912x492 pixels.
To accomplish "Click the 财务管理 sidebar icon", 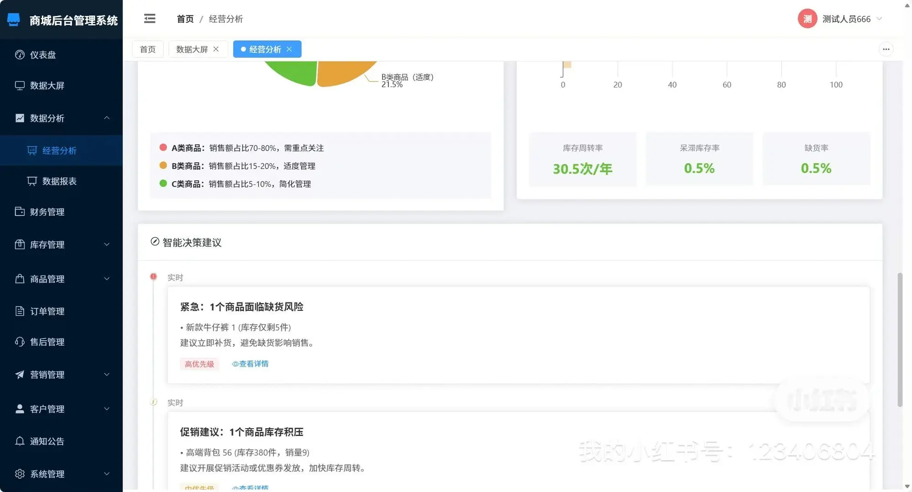I will coord(20,211).
